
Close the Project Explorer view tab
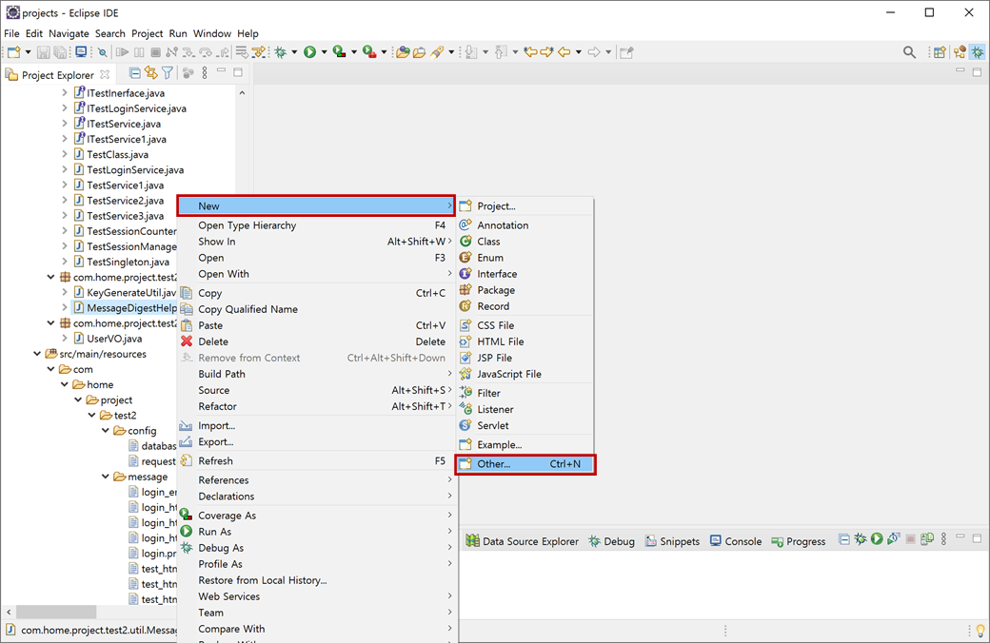click(105, 74)
